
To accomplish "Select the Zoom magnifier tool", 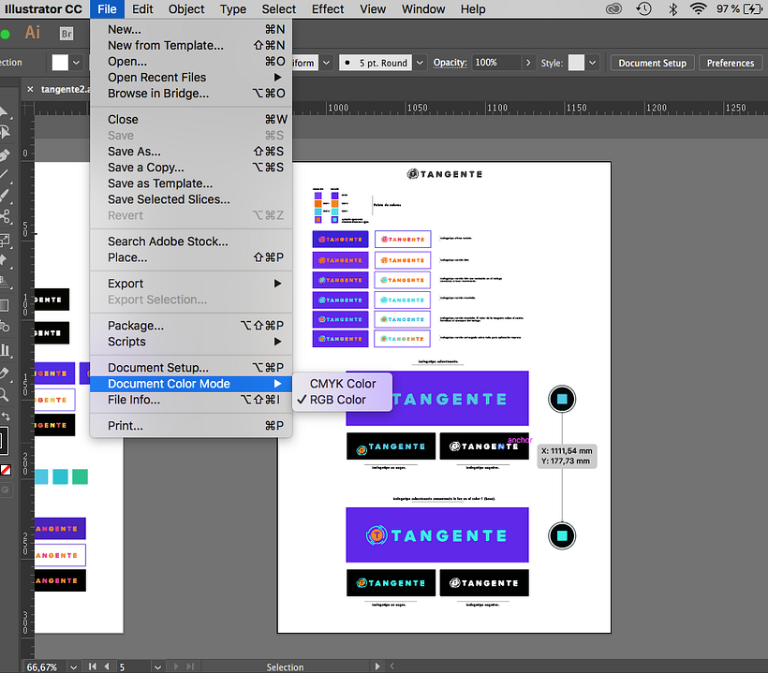I will click(x=4, y=394).
